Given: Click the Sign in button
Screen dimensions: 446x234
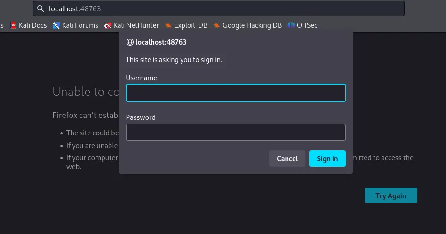Looking at the screenshot, I should click(327, 158).
